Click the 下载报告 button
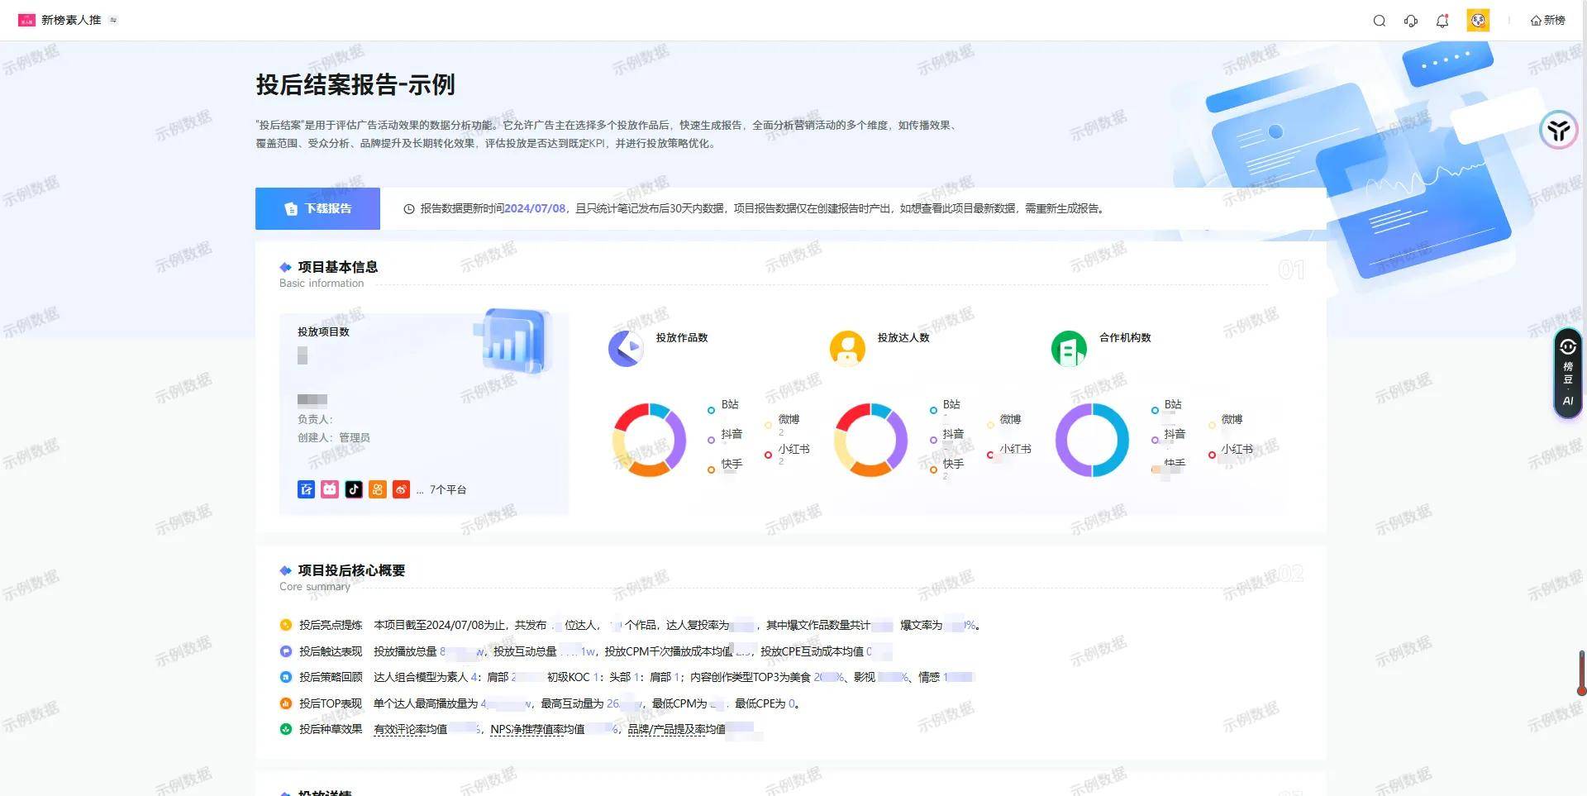Image resolution: width=1587 pixels, height=796 pixels. [x=317, y=208]
